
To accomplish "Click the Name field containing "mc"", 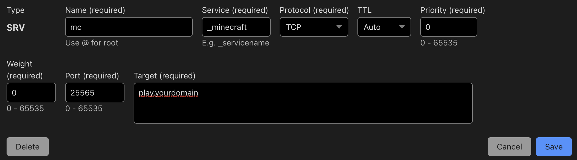I will click(128, 27).
